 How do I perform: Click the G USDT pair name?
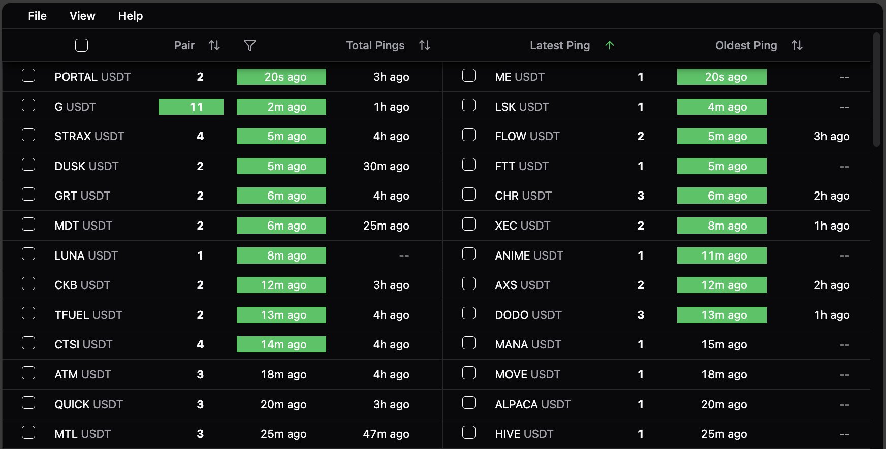point(75,107)
